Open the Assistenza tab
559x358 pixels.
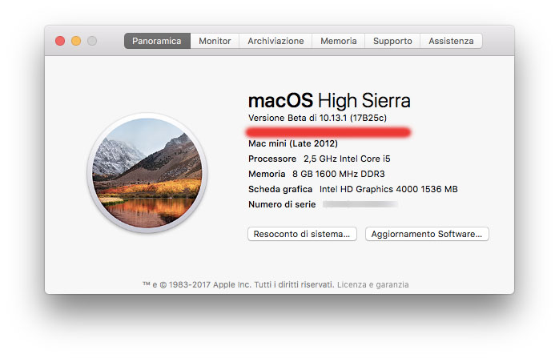[451, 41]
